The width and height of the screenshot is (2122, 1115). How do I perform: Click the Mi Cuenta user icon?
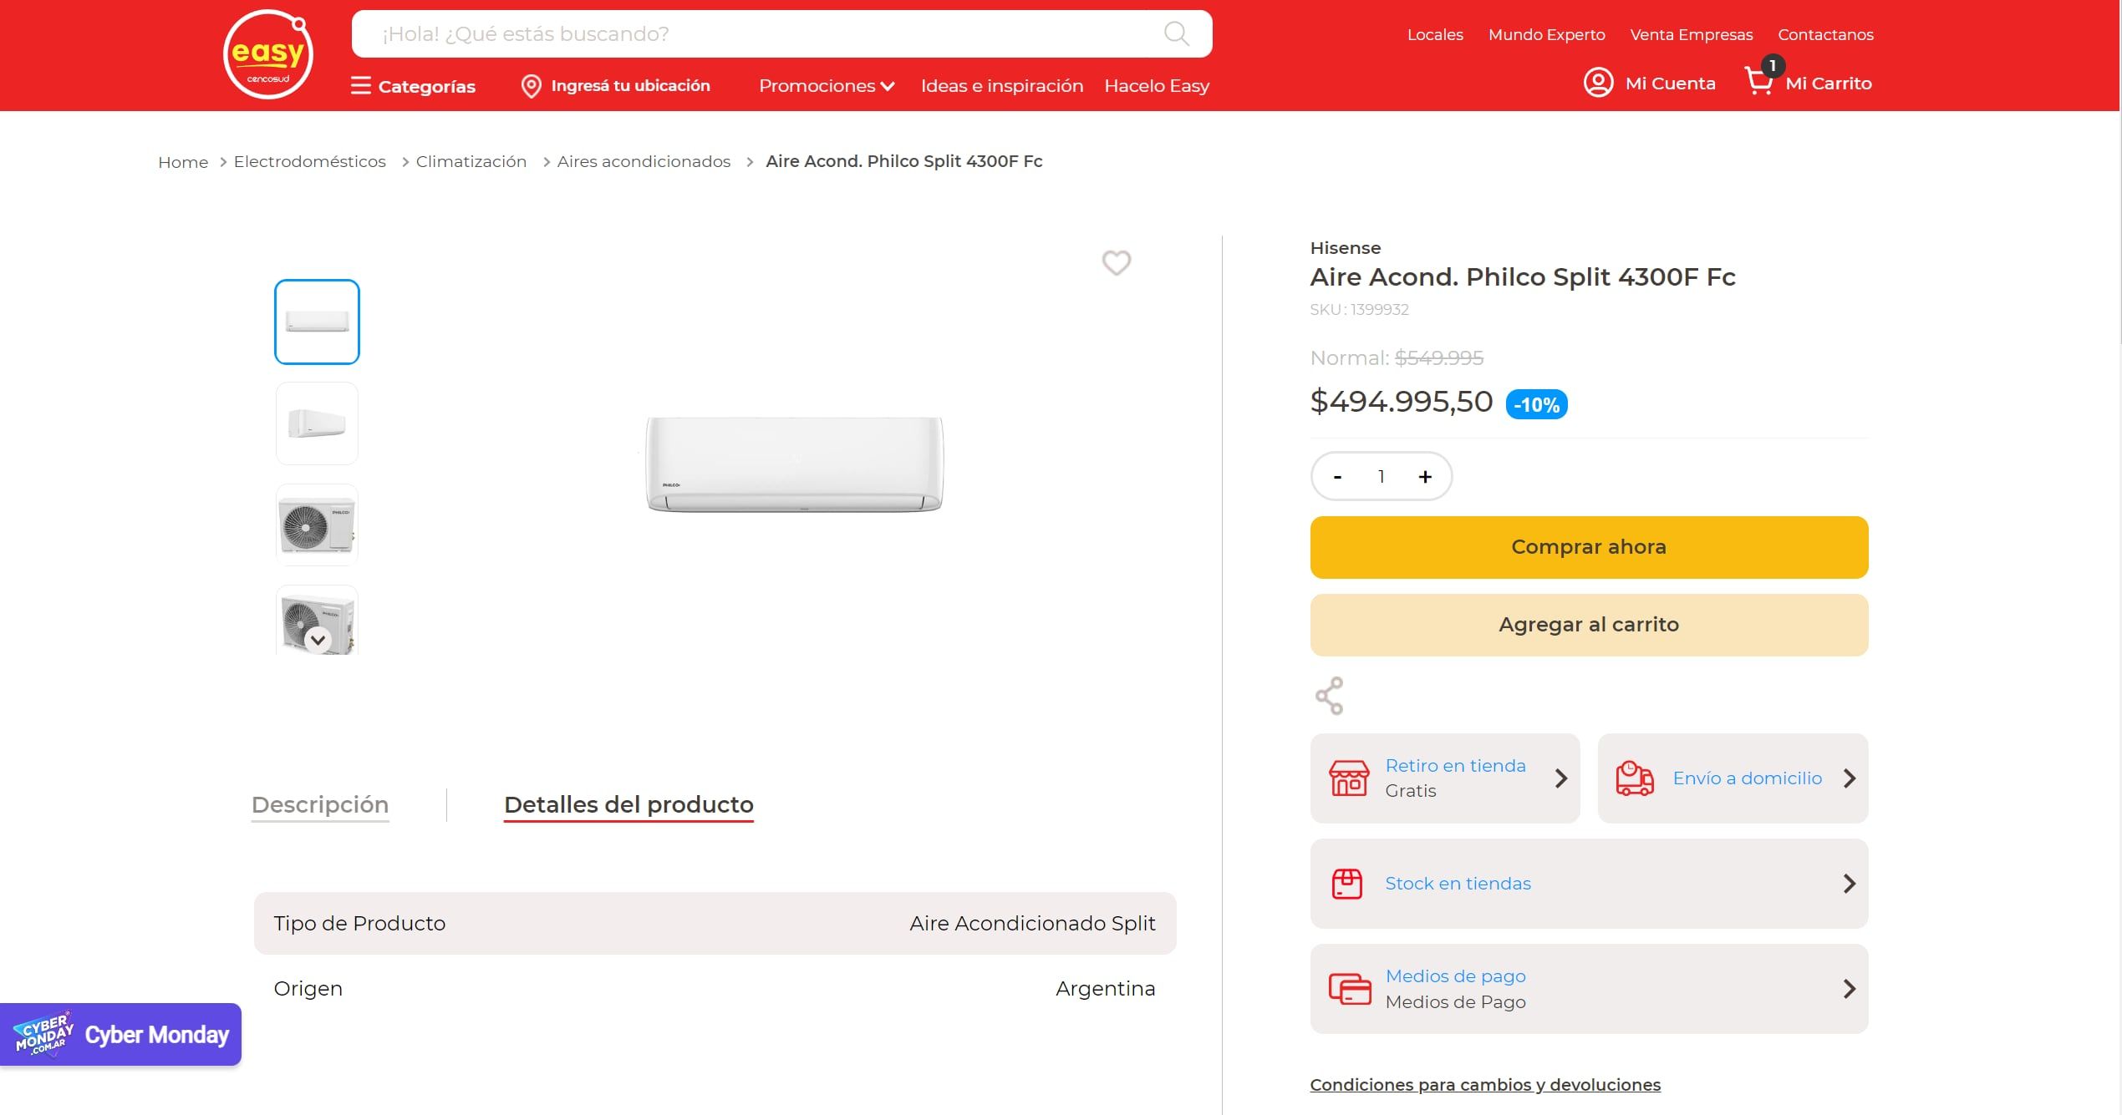pyautogui.click(x=1598, y=83)
